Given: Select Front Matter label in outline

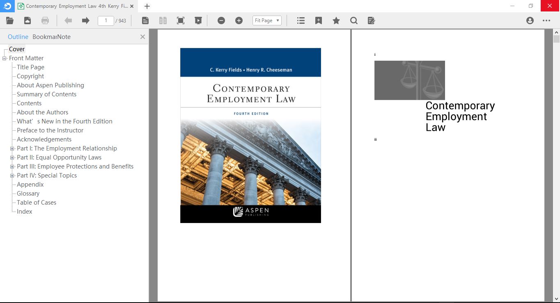Looking at the screenshot, I should coord(26,58).
